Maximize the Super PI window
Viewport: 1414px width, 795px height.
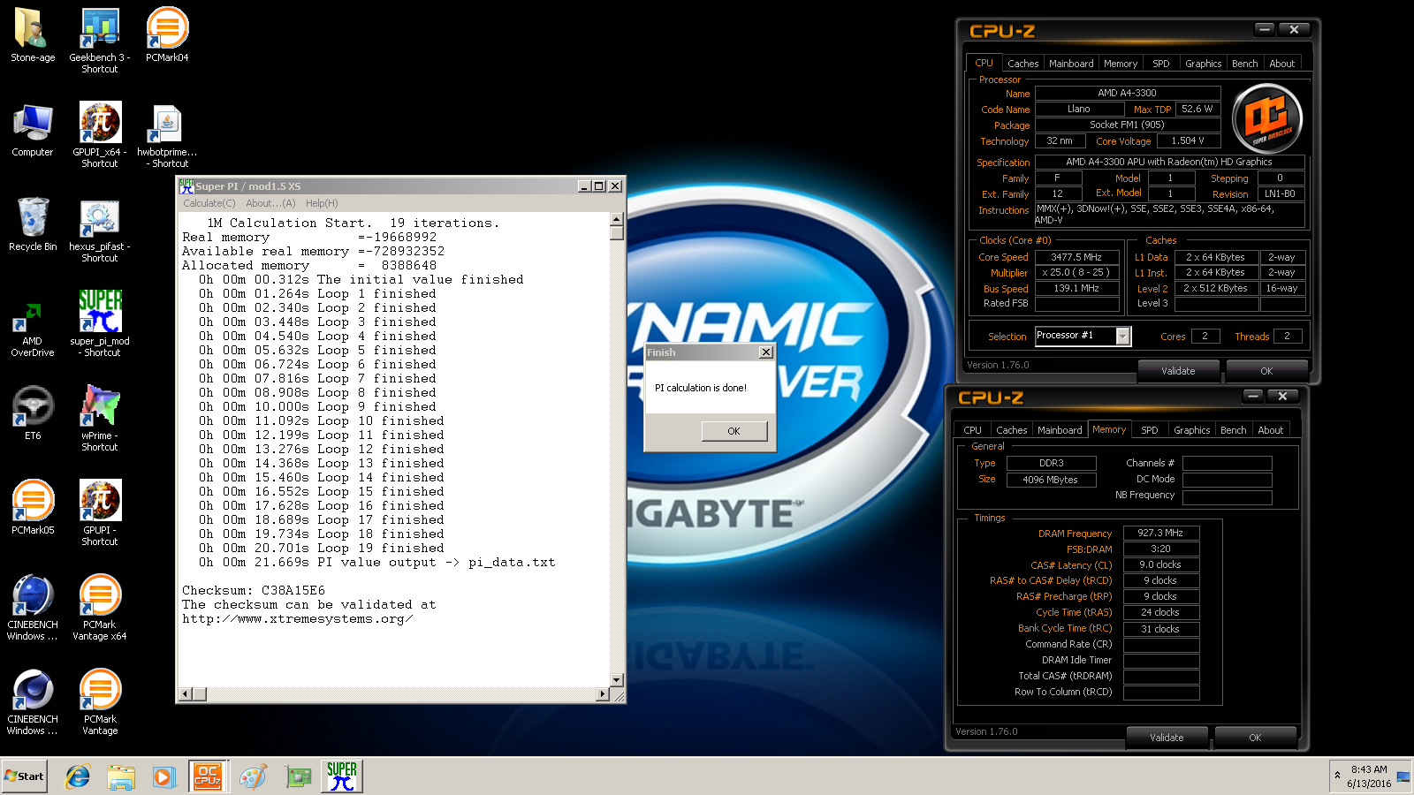599,186
